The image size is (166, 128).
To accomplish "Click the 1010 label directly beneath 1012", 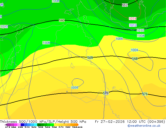I will (141, 30).
